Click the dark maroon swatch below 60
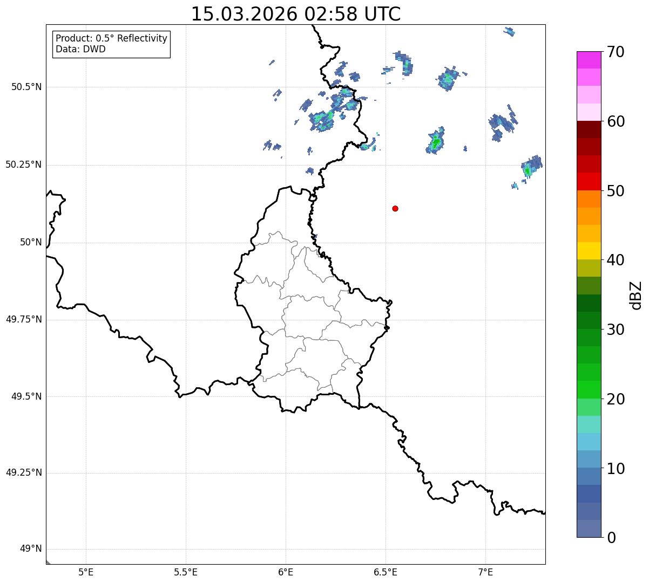The height and width of the screenshot is (583, 649). click(589, 129)
